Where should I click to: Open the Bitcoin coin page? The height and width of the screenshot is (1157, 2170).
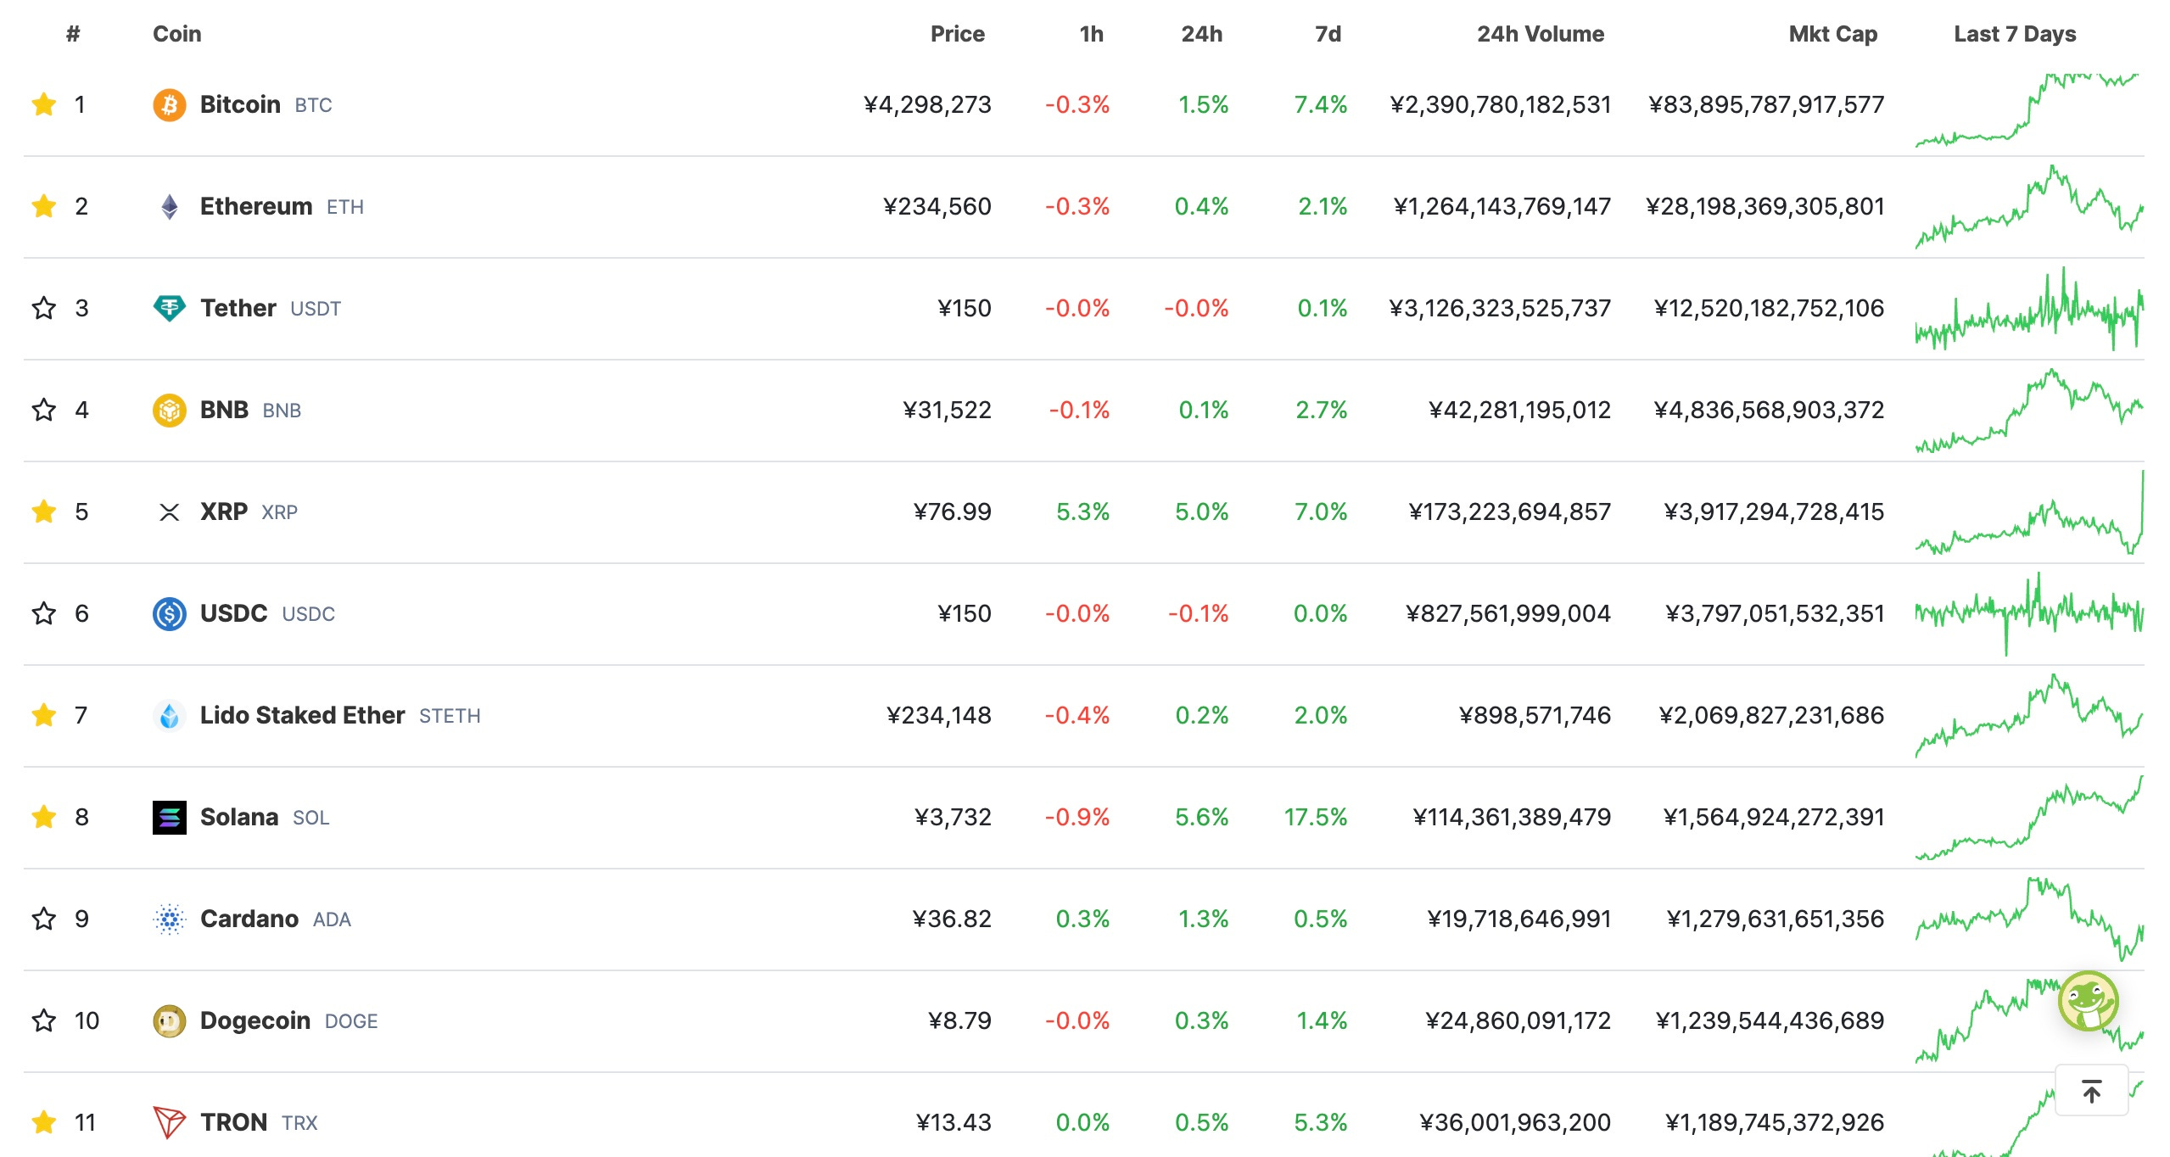[241, 104]
